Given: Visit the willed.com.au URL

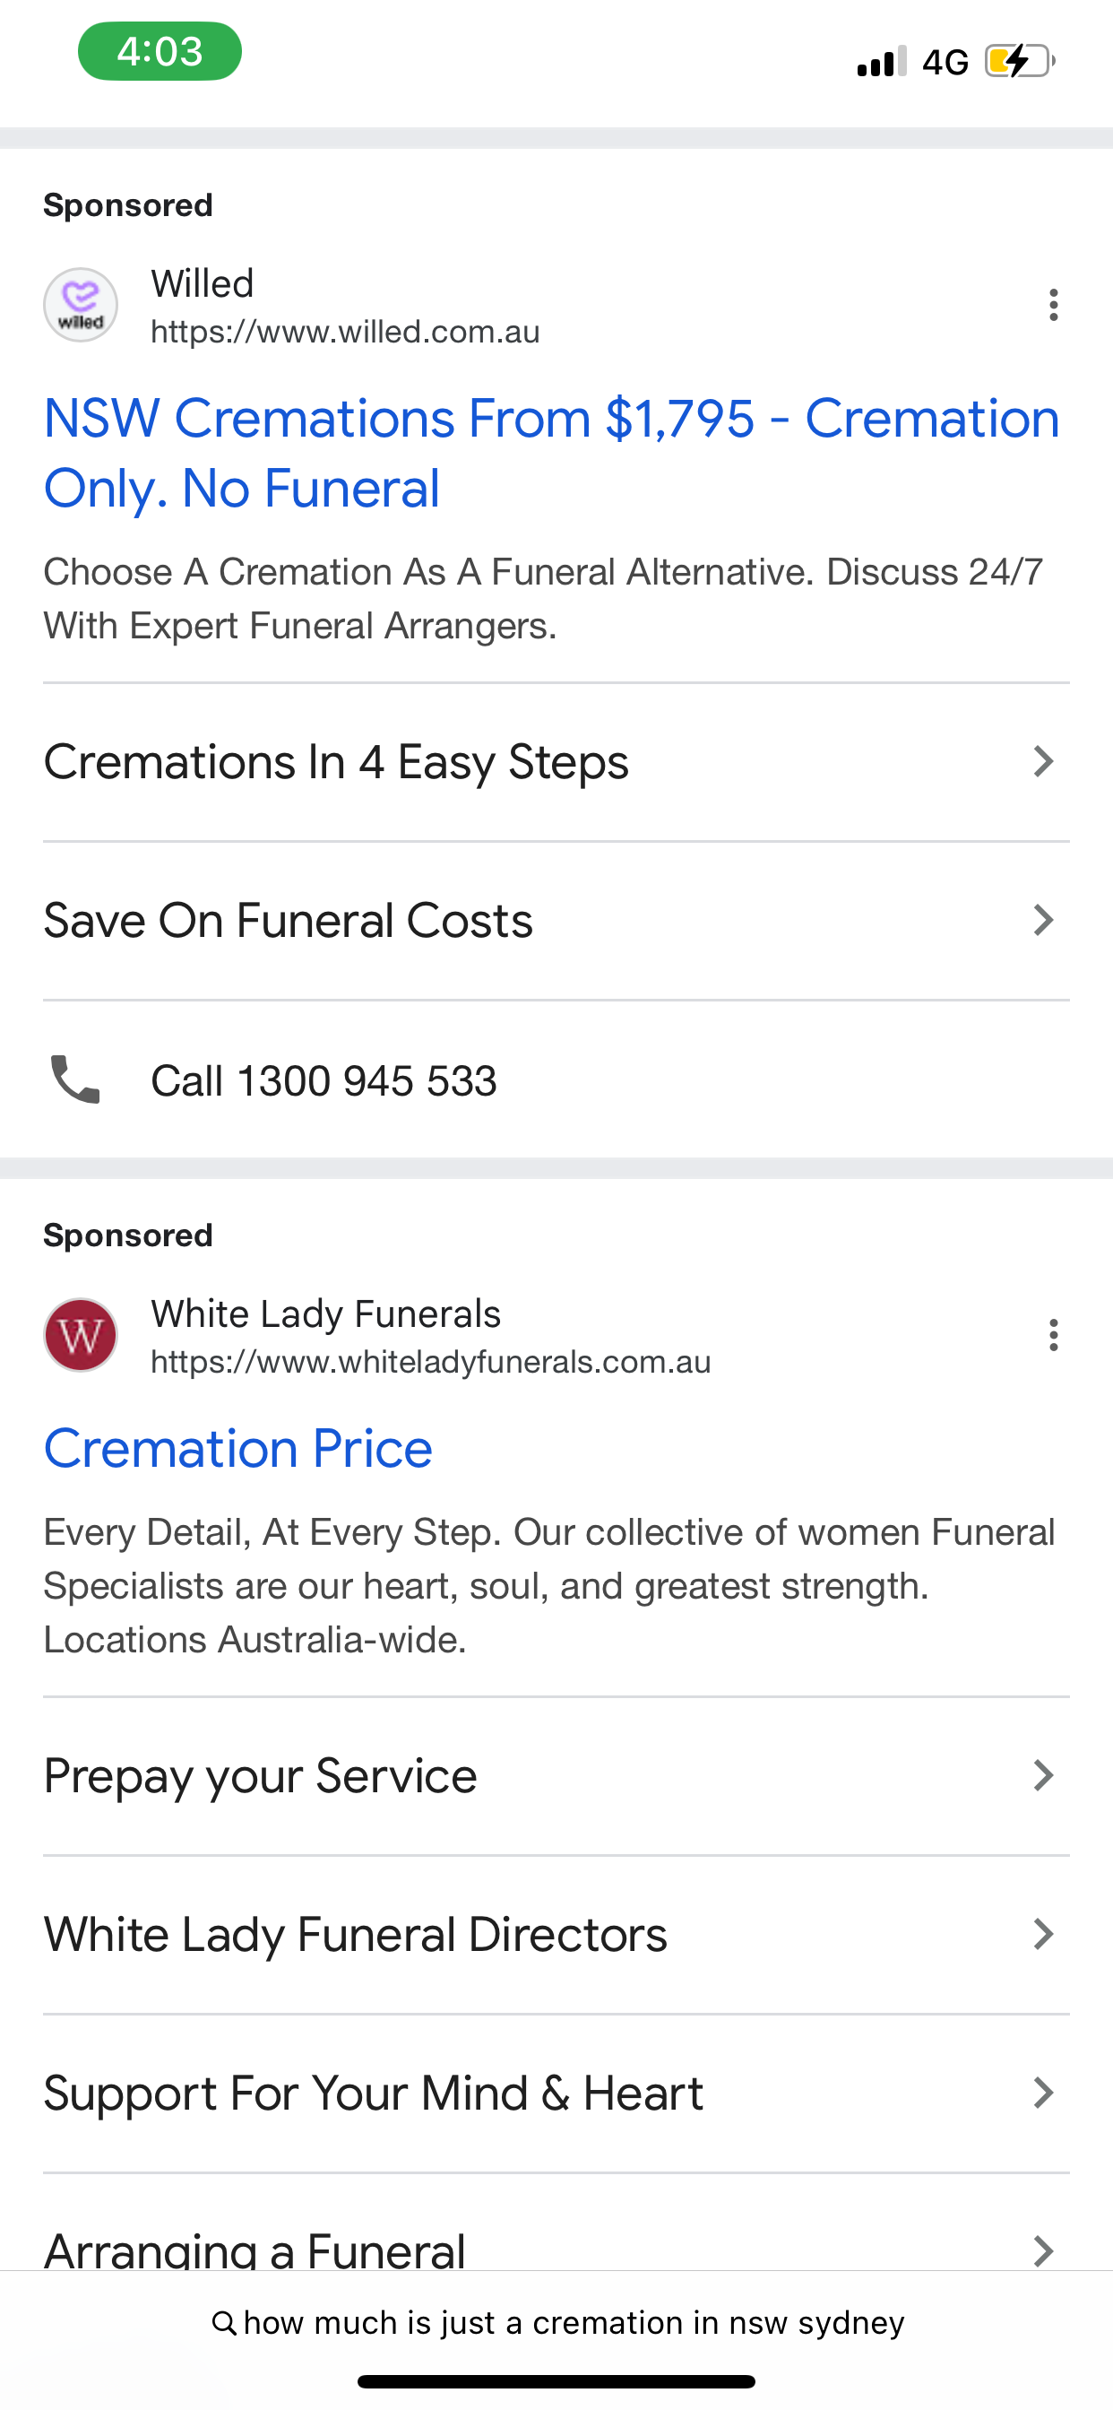Looking at the screenshot, I should tap(345, 332).
